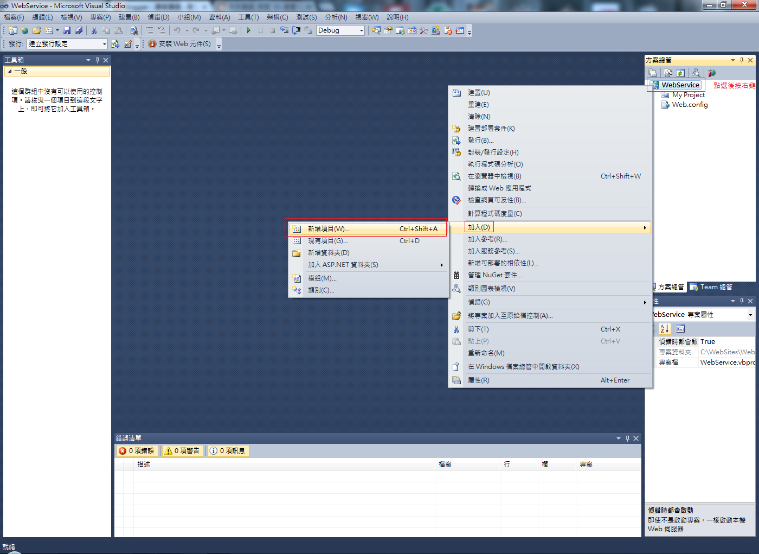The height and width of the screenshot is (554, 759).
Task: Open the 建立發行設定 publish profile dropdown
Action: click(x=104, y=44)
